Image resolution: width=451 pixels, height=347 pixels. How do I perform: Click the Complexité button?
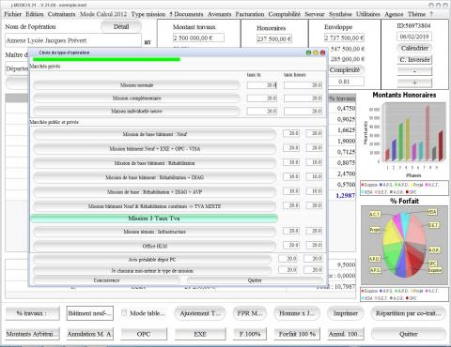345,70
